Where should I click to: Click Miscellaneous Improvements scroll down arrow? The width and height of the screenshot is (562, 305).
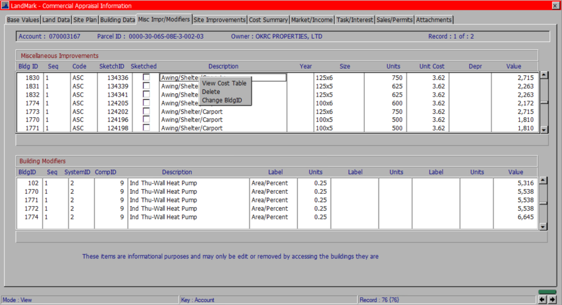(x=544, y=129)
